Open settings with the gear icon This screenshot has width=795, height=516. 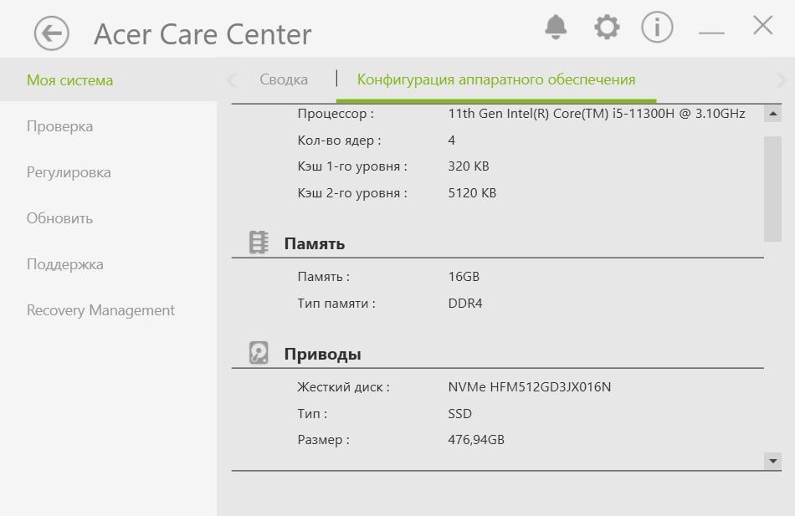point(607,27)
